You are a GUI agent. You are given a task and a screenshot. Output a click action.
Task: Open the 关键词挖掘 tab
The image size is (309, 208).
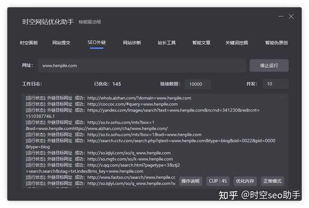click(x=236, y=42)
